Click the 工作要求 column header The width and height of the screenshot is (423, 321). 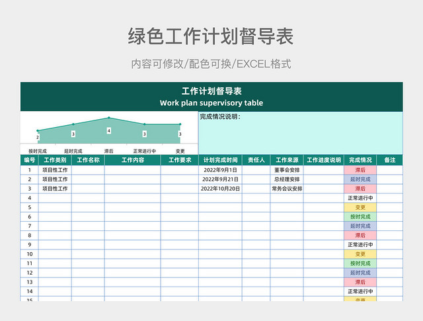click(180, 160)
